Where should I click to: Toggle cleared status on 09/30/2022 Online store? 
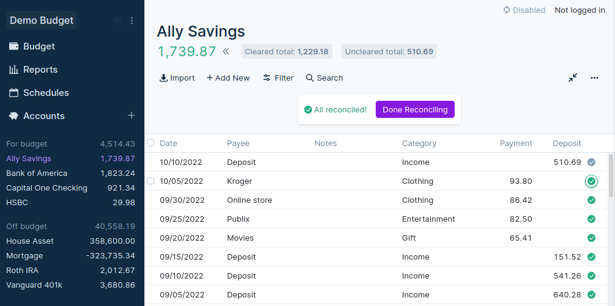(x=591, y=200)
